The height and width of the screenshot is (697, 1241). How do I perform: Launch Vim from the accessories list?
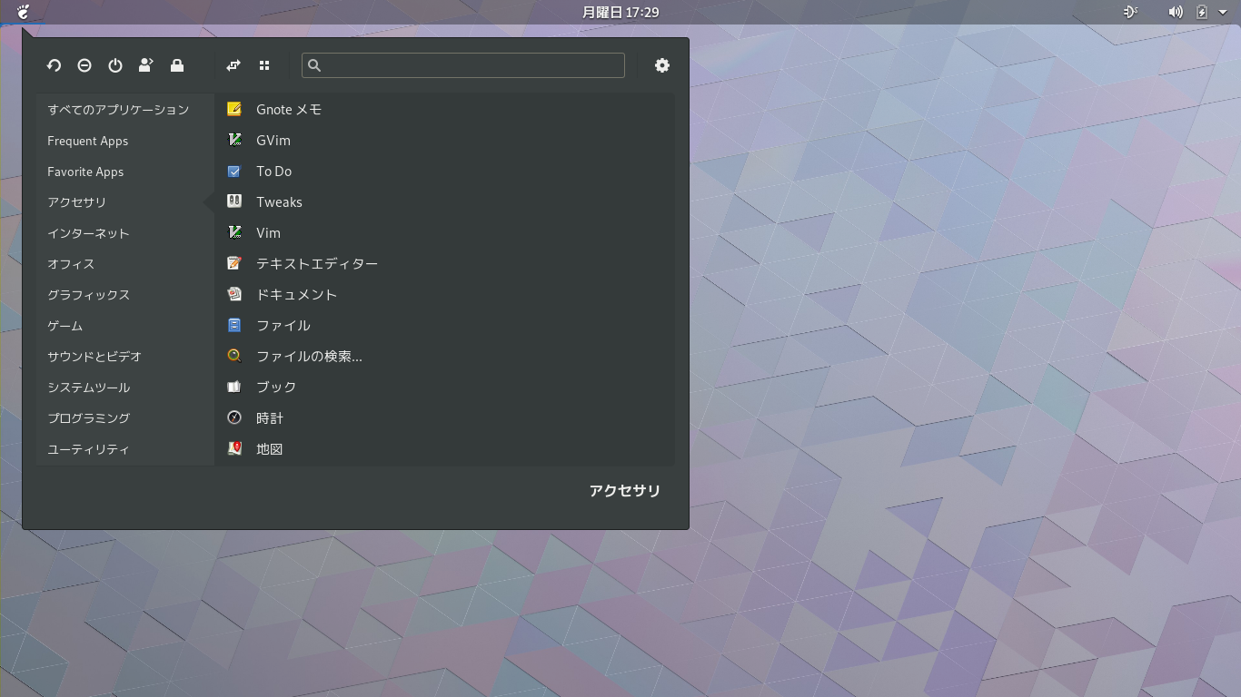(444, 232)
